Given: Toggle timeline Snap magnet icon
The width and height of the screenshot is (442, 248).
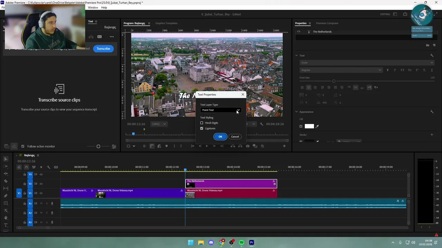Looking at the screenshot, I should pyautogui.click(x=26, y=167).
